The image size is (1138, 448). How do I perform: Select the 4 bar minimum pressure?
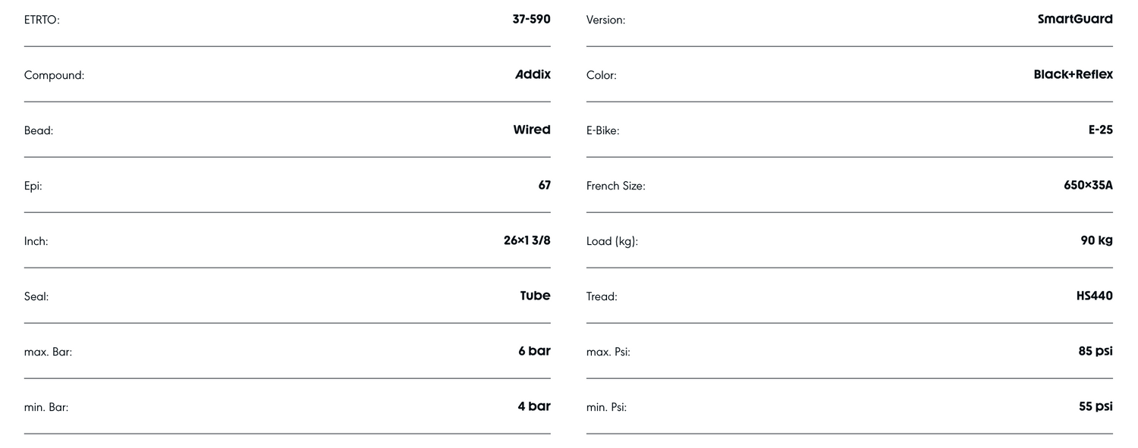[x=534, y=407]
